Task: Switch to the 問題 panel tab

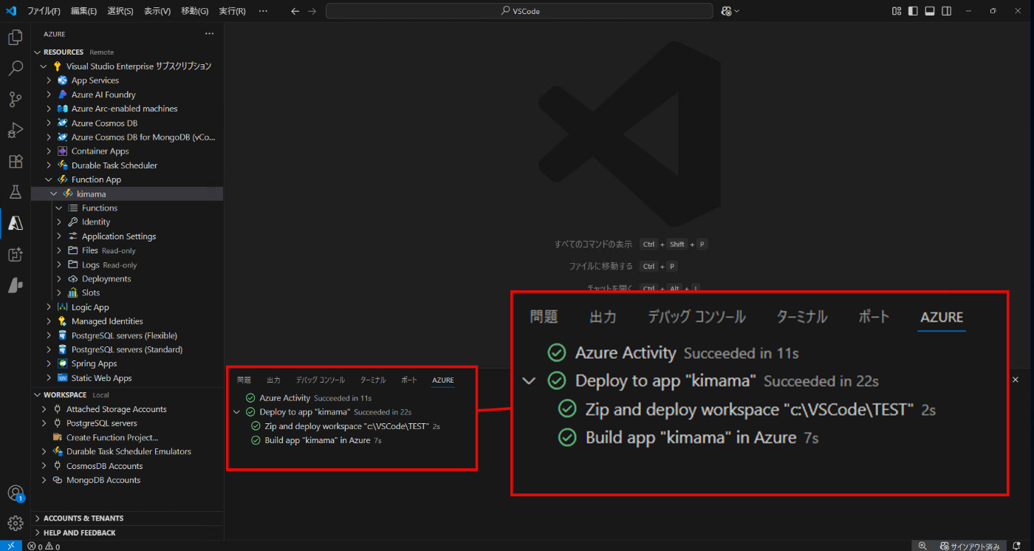Action: pyautogui.click(x=244, y=380)
